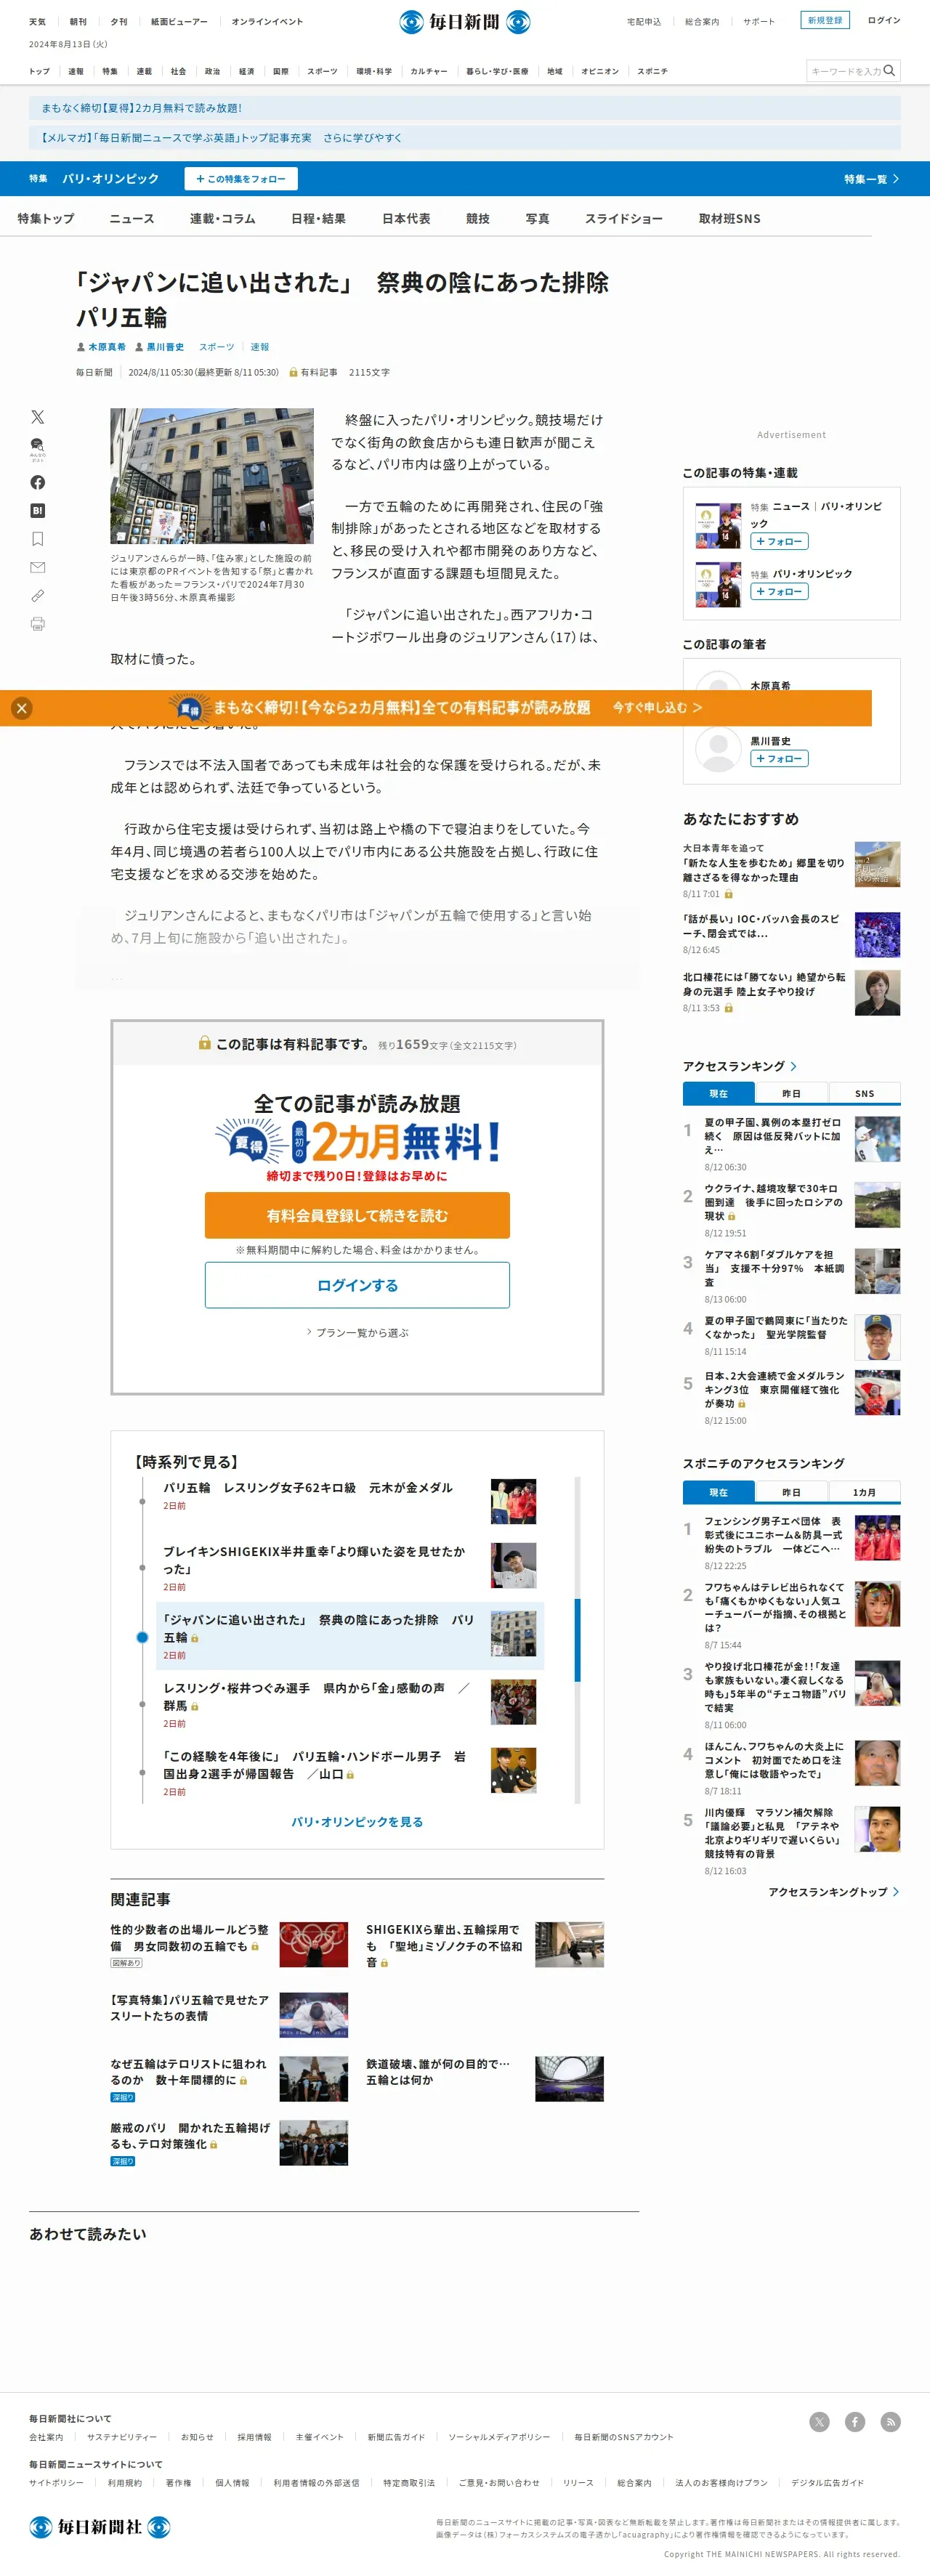Click 今すぐ申し込む on orange banner
This screenshot has height=2576, width=930.
click(x=657, y=707)
